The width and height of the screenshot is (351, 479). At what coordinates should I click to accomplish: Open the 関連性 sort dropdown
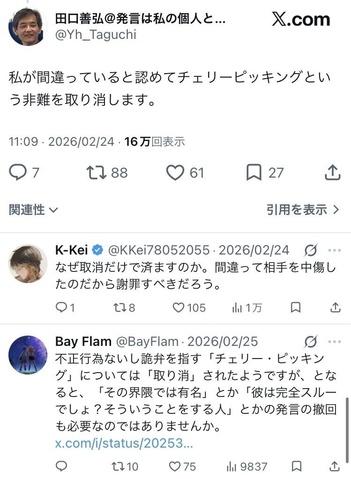pyautogui.click(x=33, y=210)
